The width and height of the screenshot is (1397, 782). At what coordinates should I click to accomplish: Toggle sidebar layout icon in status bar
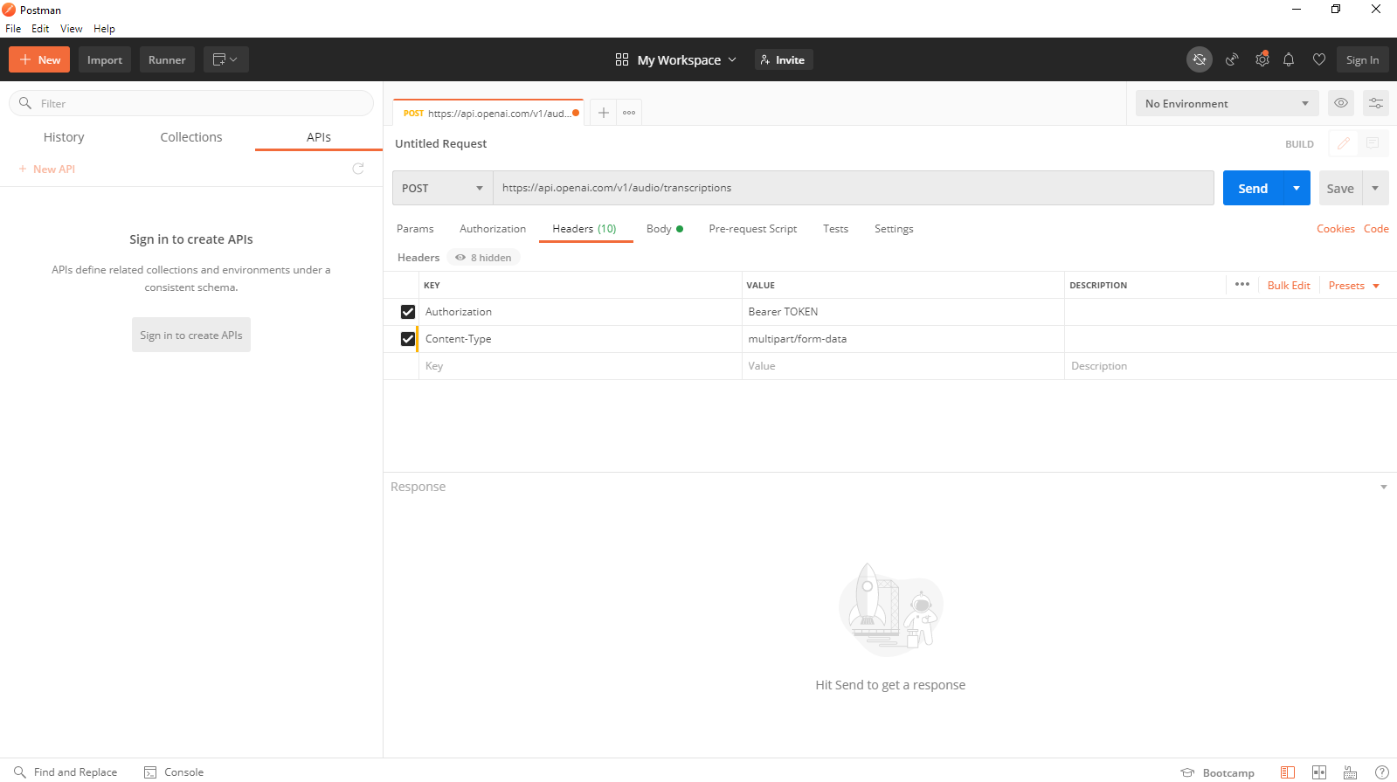point(1288,772)
